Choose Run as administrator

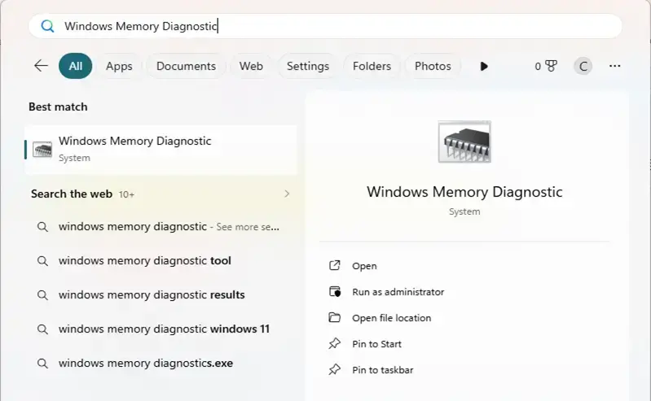click(x=398, y=292)
